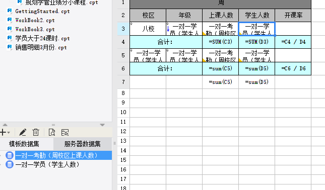Click the trash delete dataset icon
This screenshot has width=325, height=190.
pos(36,132)
